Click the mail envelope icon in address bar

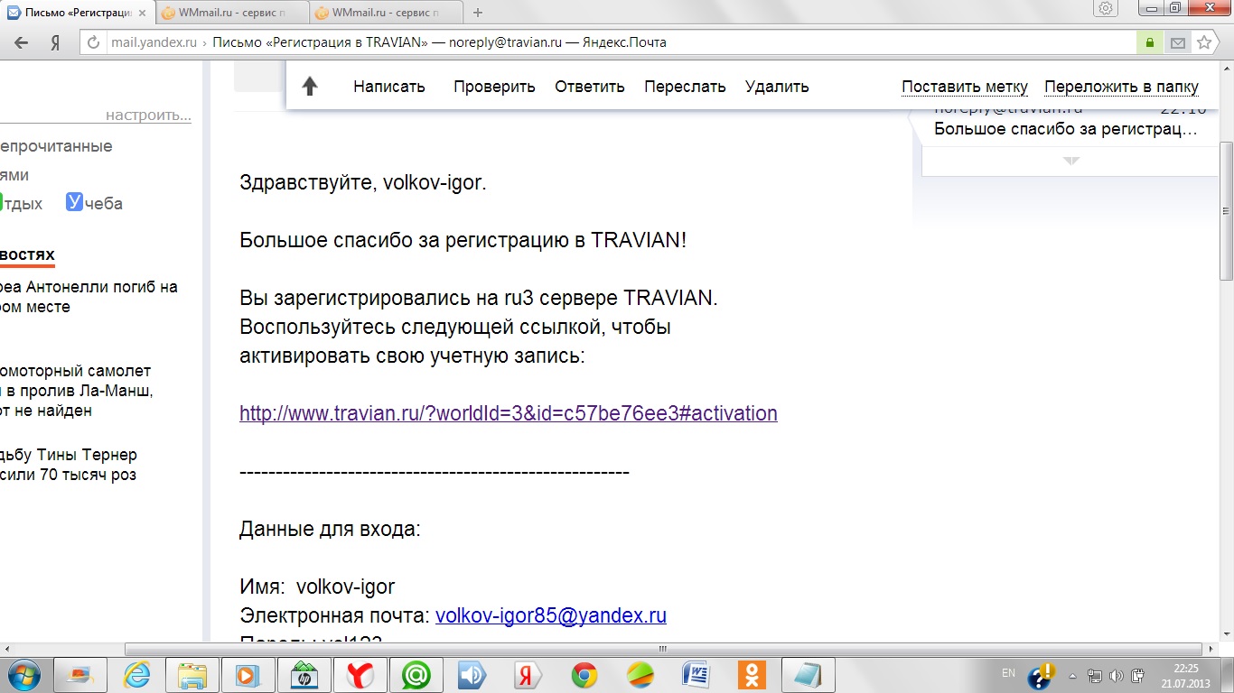click(x=1178, y=42)
